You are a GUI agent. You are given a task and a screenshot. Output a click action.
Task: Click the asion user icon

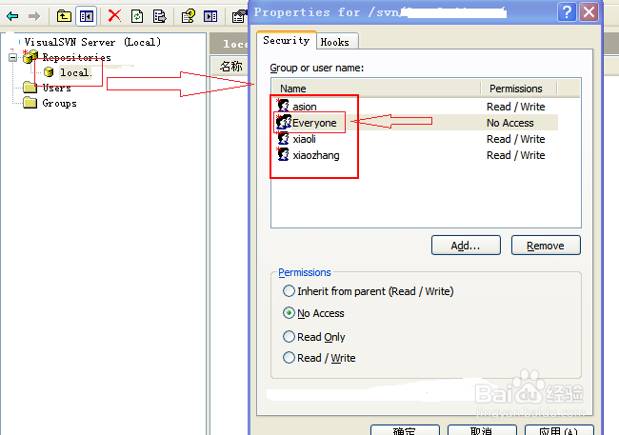283,106
